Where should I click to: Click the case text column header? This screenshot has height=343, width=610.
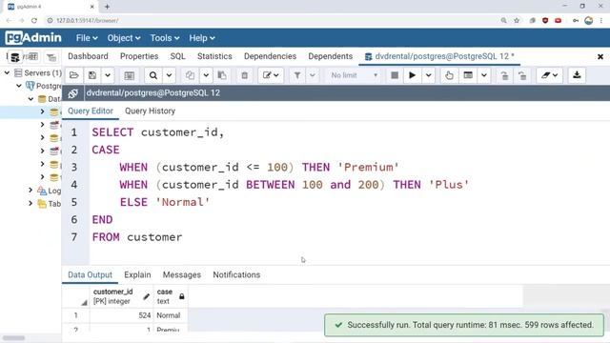point(171,296)
